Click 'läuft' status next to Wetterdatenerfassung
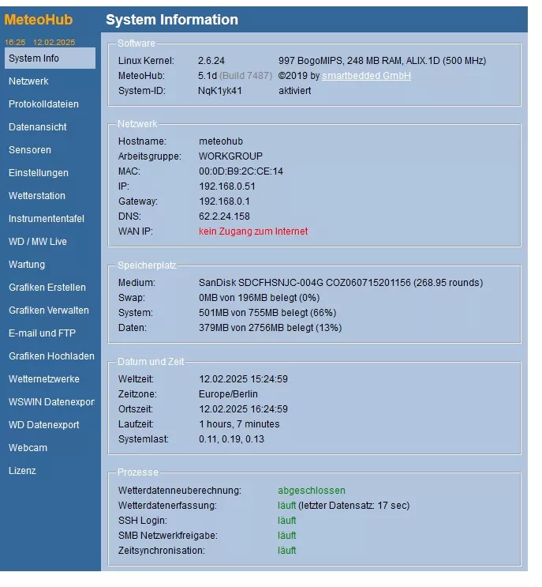542x587 pixels. pos(286,506)
